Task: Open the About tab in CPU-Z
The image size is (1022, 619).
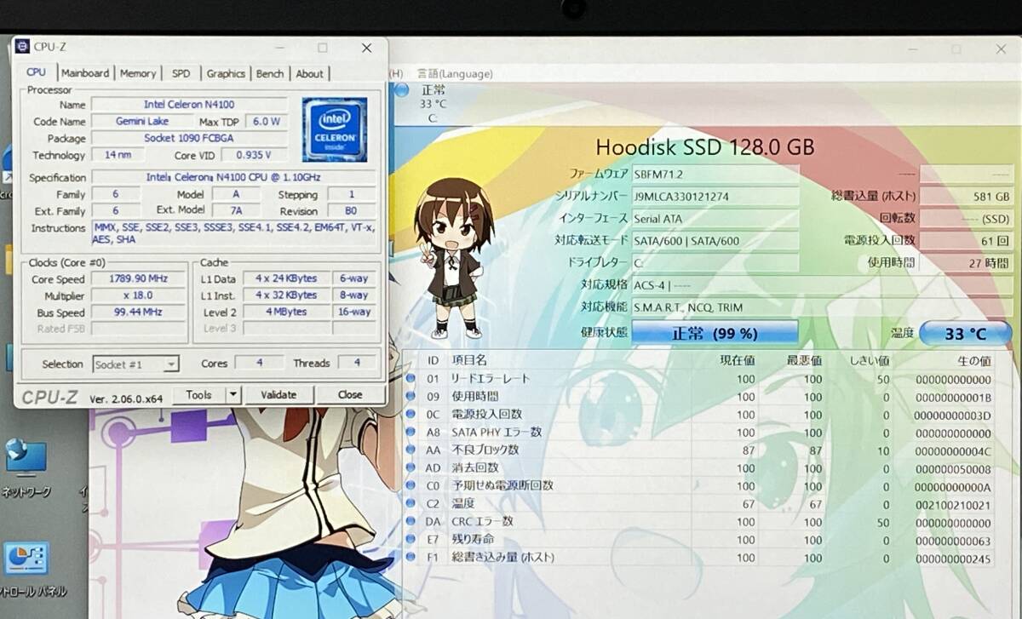Action: [x=309, y=73]
